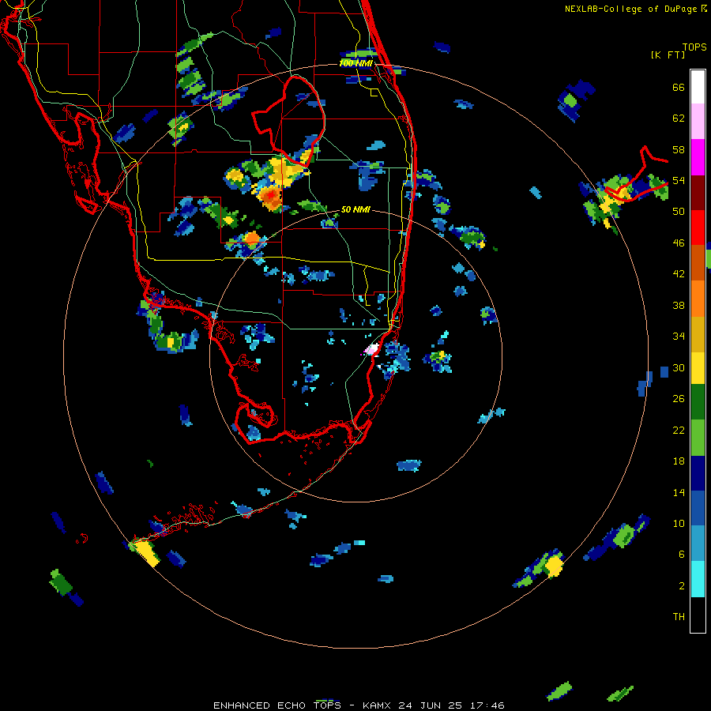Click the 30 legend value
Viewport: 711px width, 711px height.
click(679, 367)
